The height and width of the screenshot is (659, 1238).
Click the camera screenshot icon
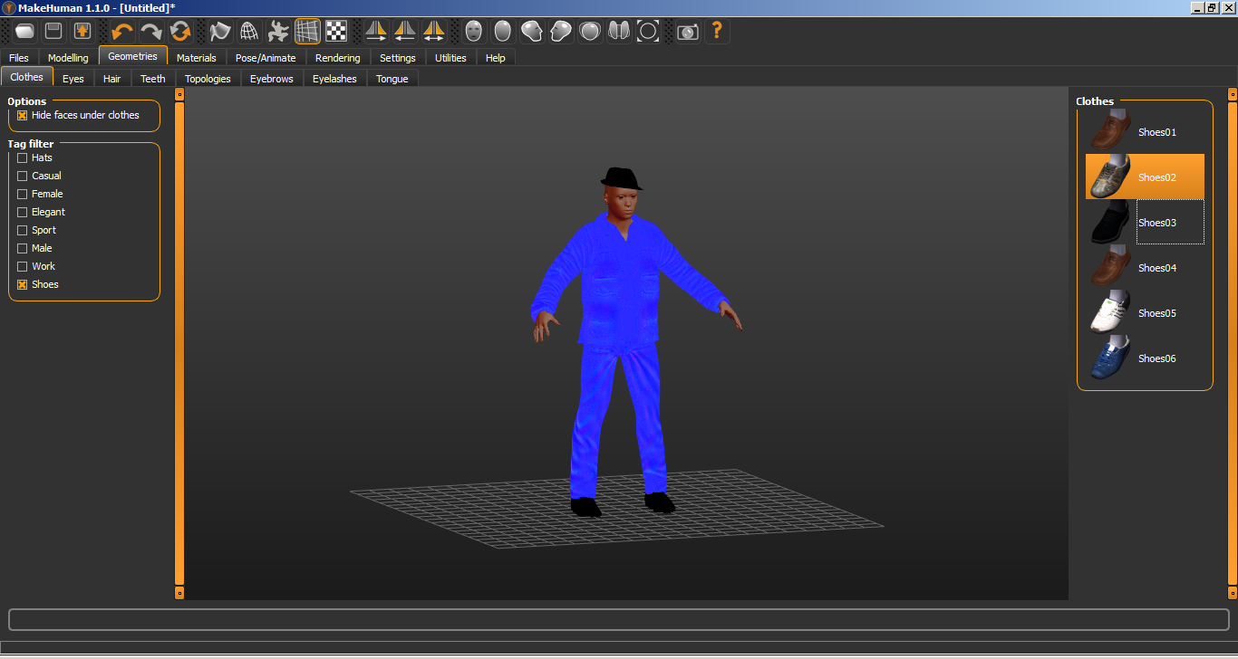click(x=688, y=32)
